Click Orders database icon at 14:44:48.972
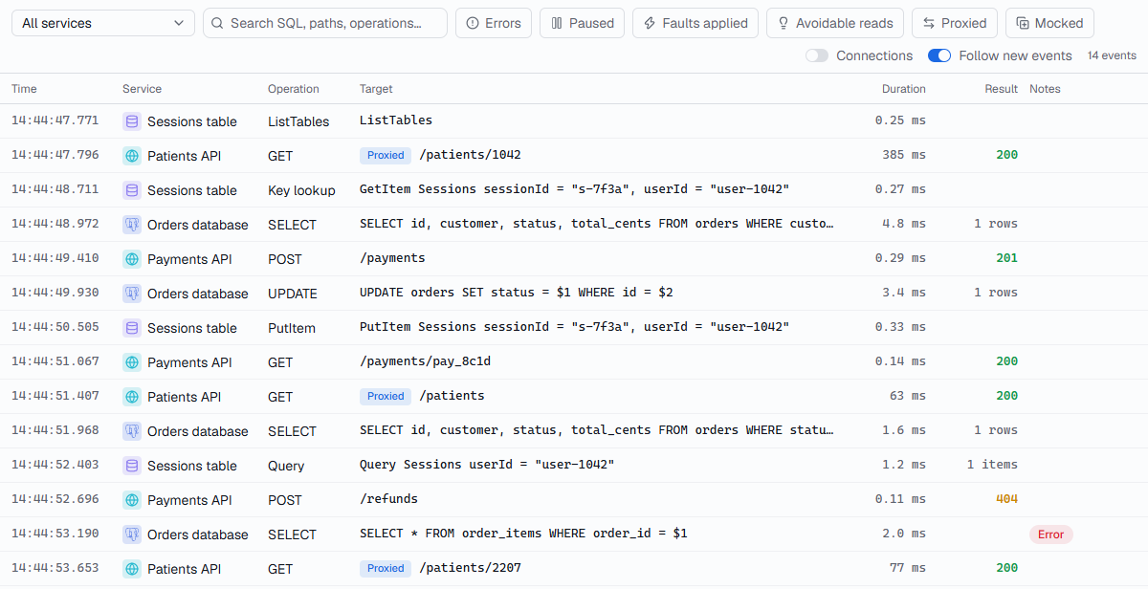Viewport: 1148px width, 589px height. click(132, 225)
